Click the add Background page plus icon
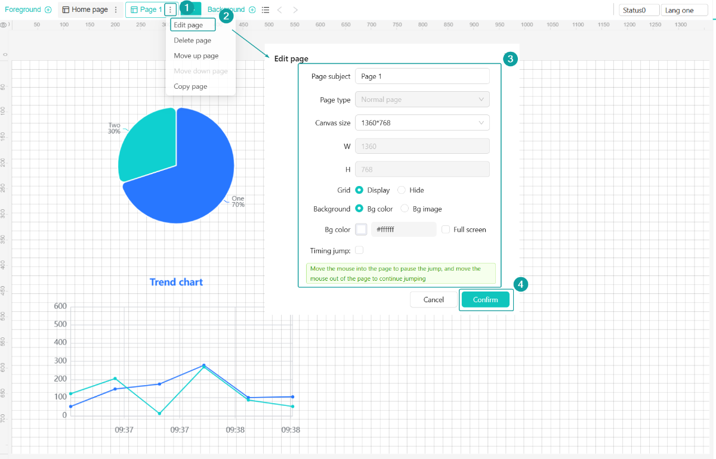 pos(252,10)
